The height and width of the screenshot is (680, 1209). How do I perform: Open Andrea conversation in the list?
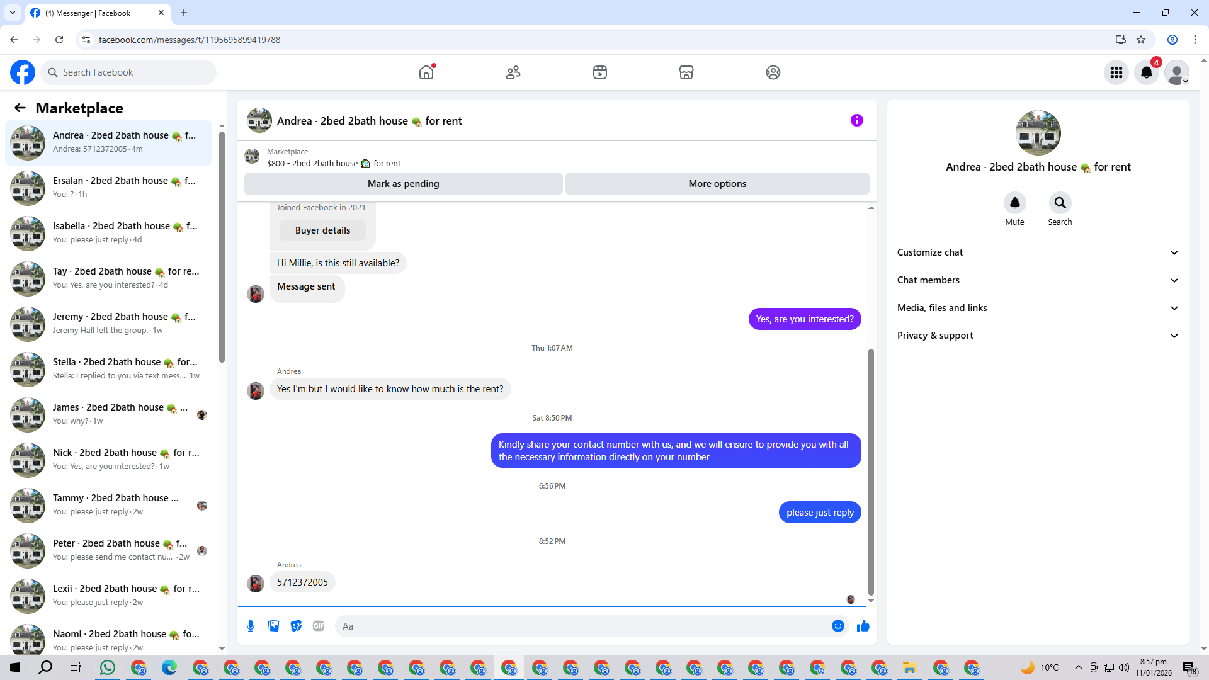coord(108,142)
